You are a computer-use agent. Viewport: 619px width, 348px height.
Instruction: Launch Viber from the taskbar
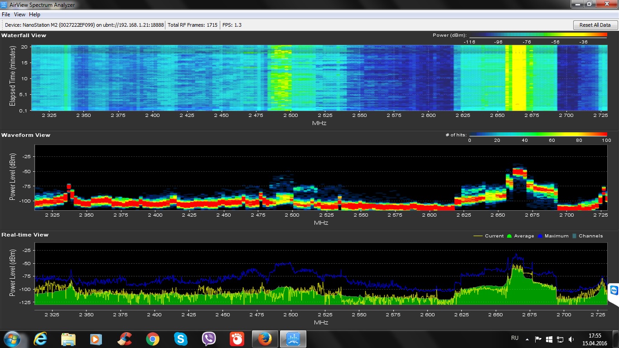pyautogui.click(x=208, y=339)
